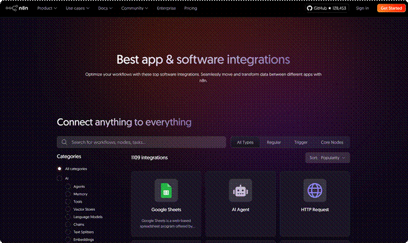Viewport: 408px width, 243px height.
Task: Switch to the Trigger filter tab
Action: 301,142
